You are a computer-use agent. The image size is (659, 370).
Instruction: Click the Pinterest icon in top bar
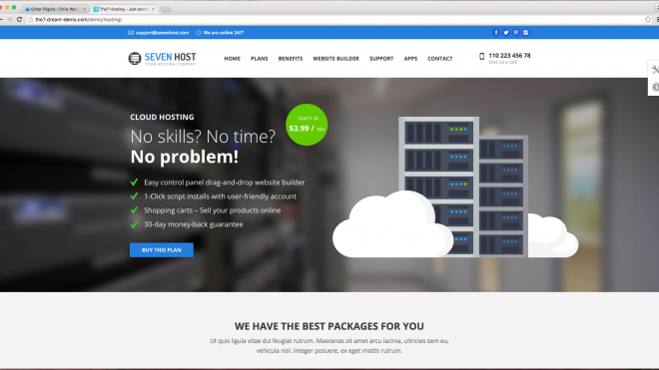[x=515, y=32]
